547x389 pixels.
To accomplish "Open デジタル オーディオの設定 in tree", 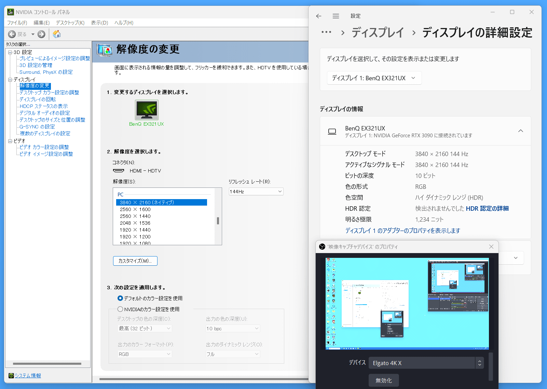I will point(45,113).
